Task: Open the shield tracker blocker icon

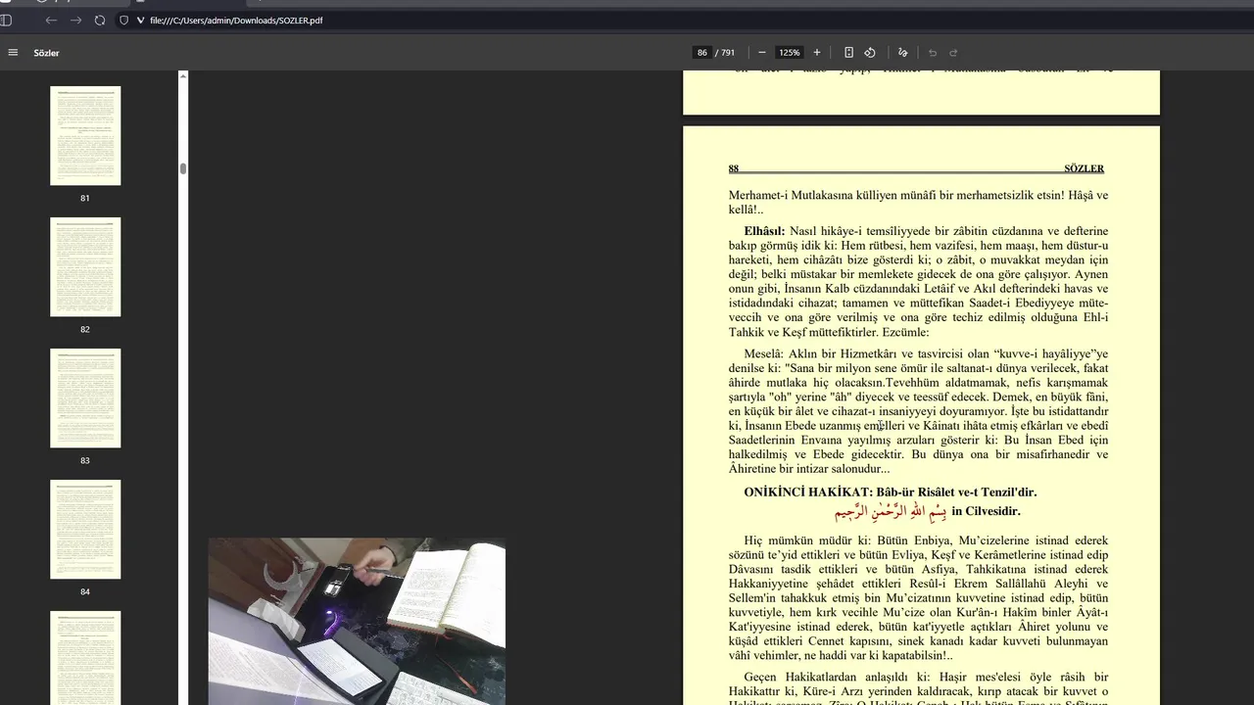Action: click(x=123, y=20)
